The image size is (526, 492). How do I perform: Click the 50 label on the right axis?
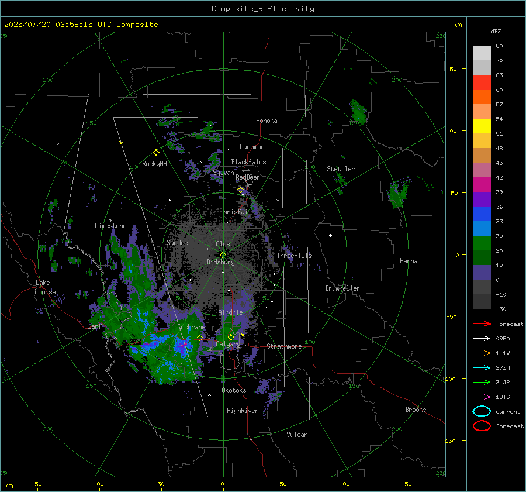point(454,193)
